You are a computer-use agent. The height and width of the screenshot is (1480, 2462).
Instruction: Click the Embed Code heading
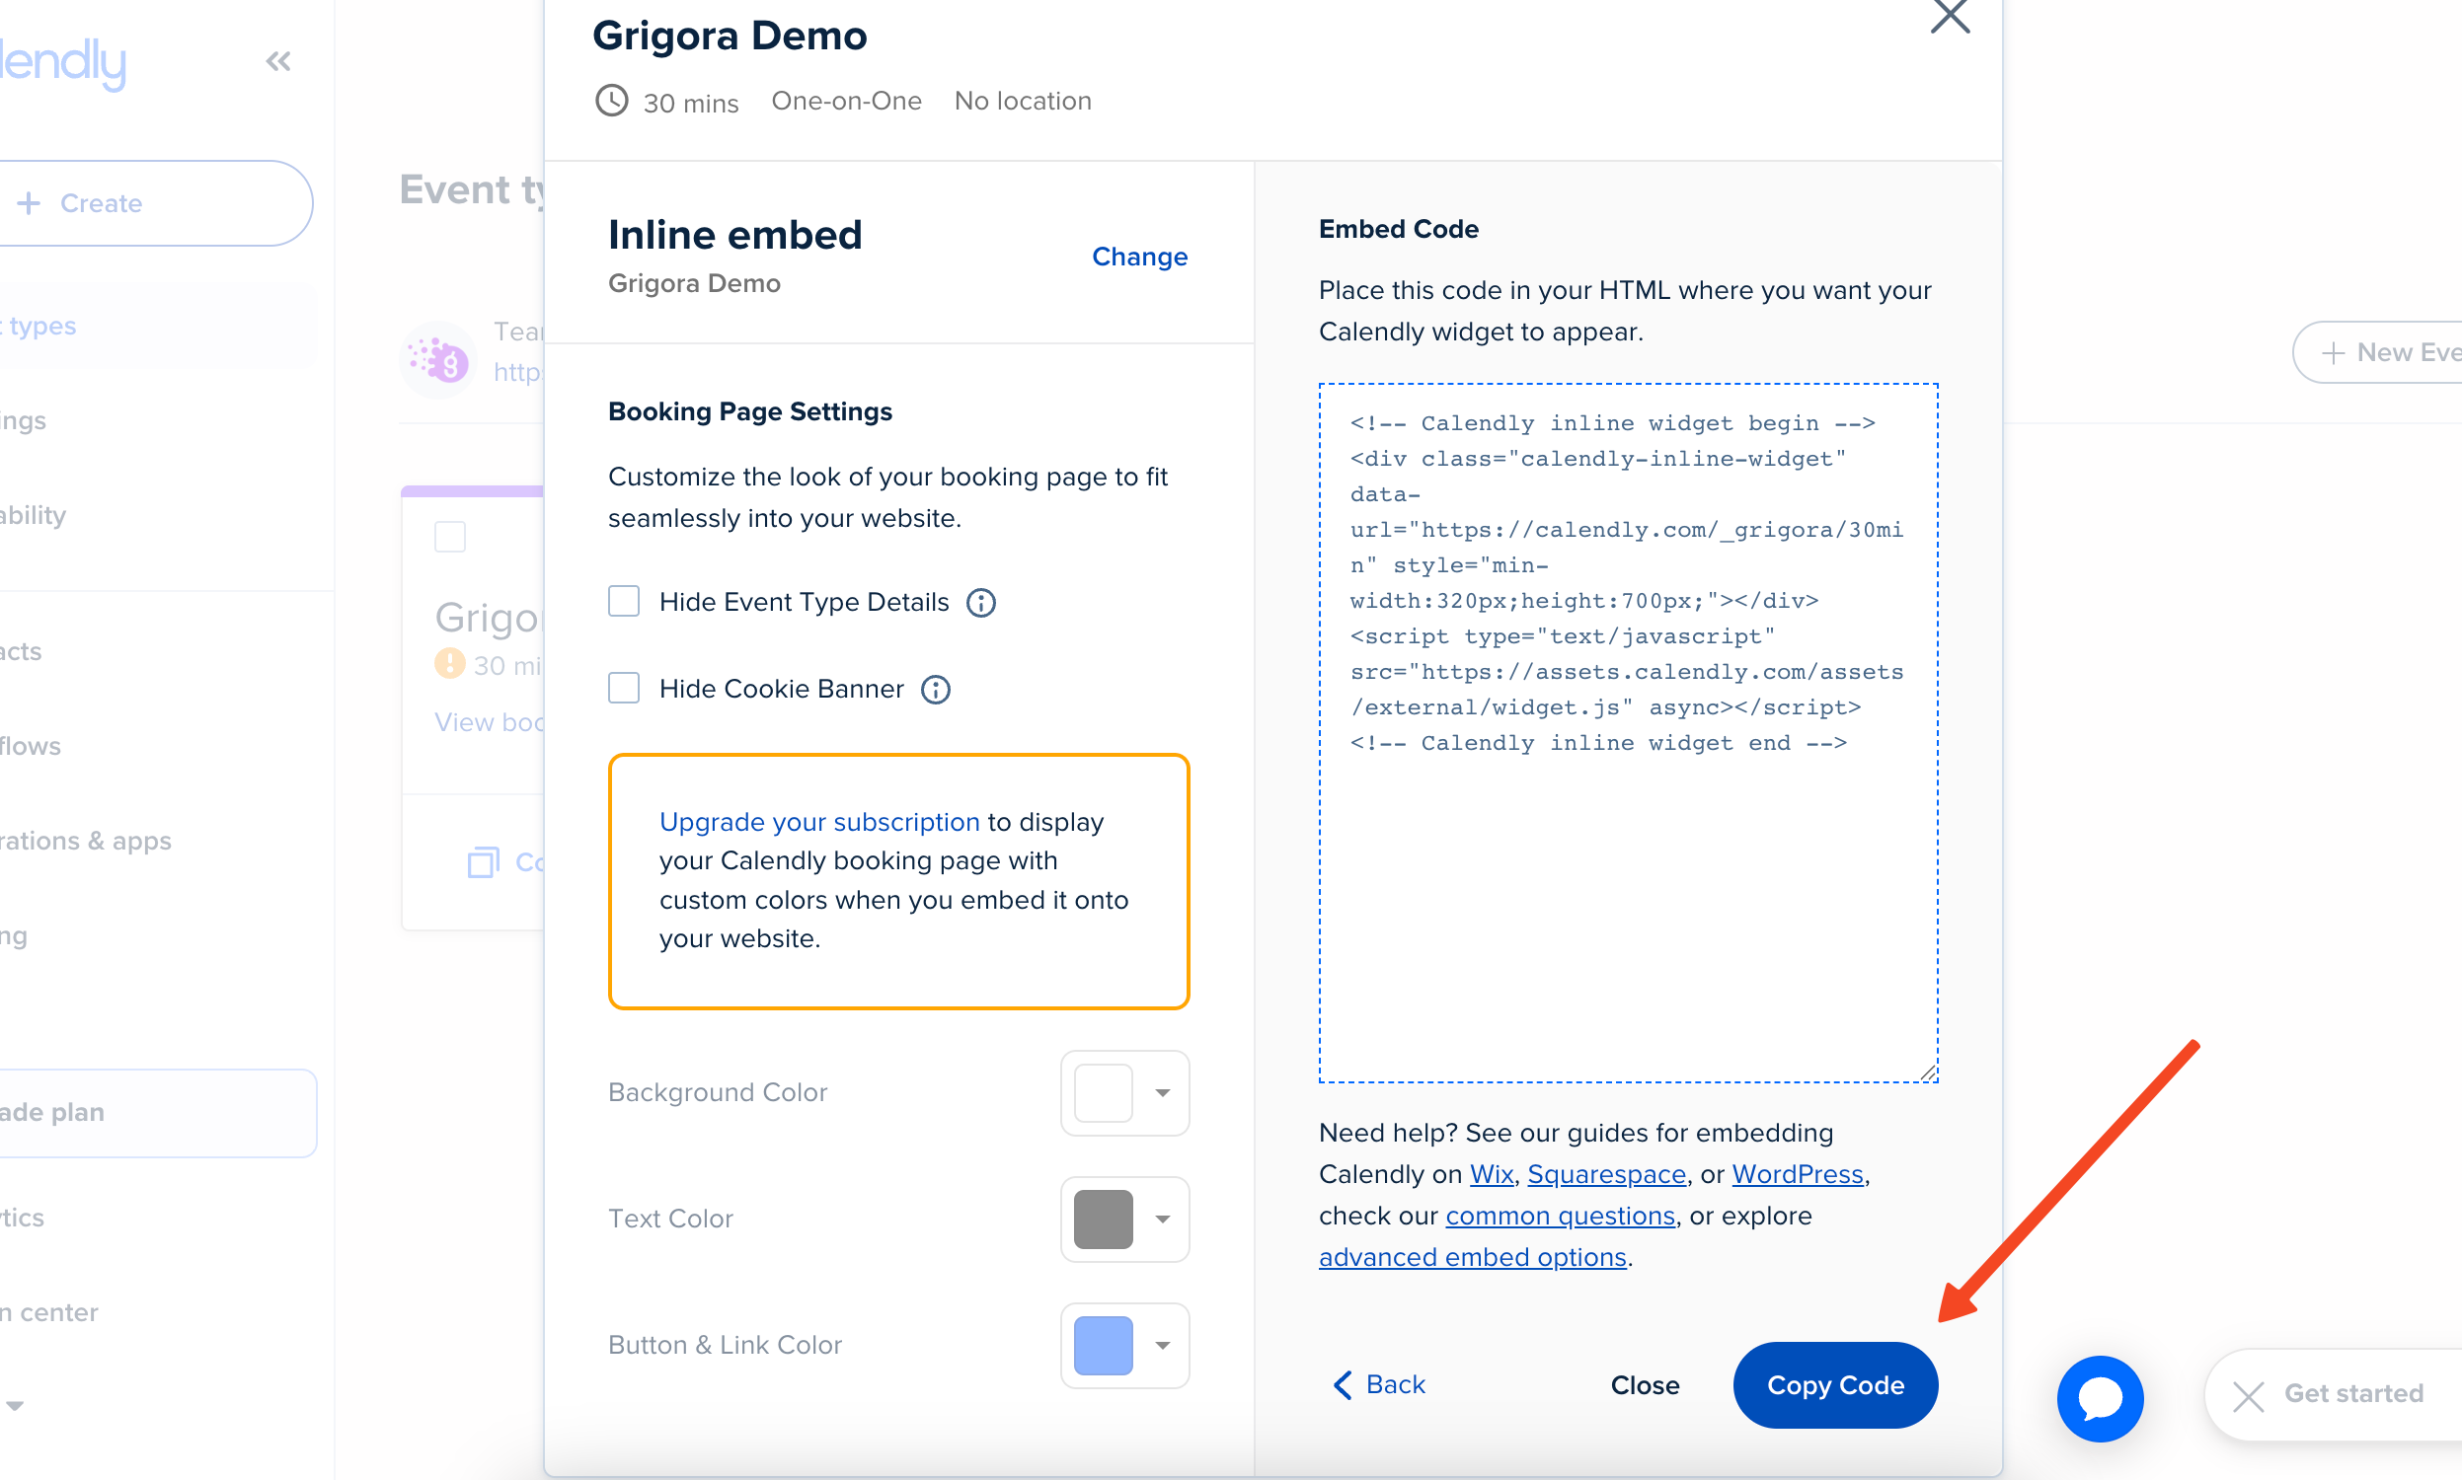click(x=1398, y=228)
